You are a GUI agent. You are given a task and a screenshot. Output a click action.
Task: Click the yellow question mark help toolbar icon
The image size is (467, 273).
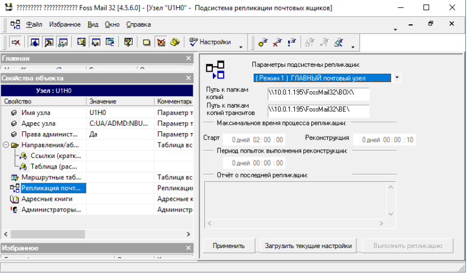coord(128,42)
